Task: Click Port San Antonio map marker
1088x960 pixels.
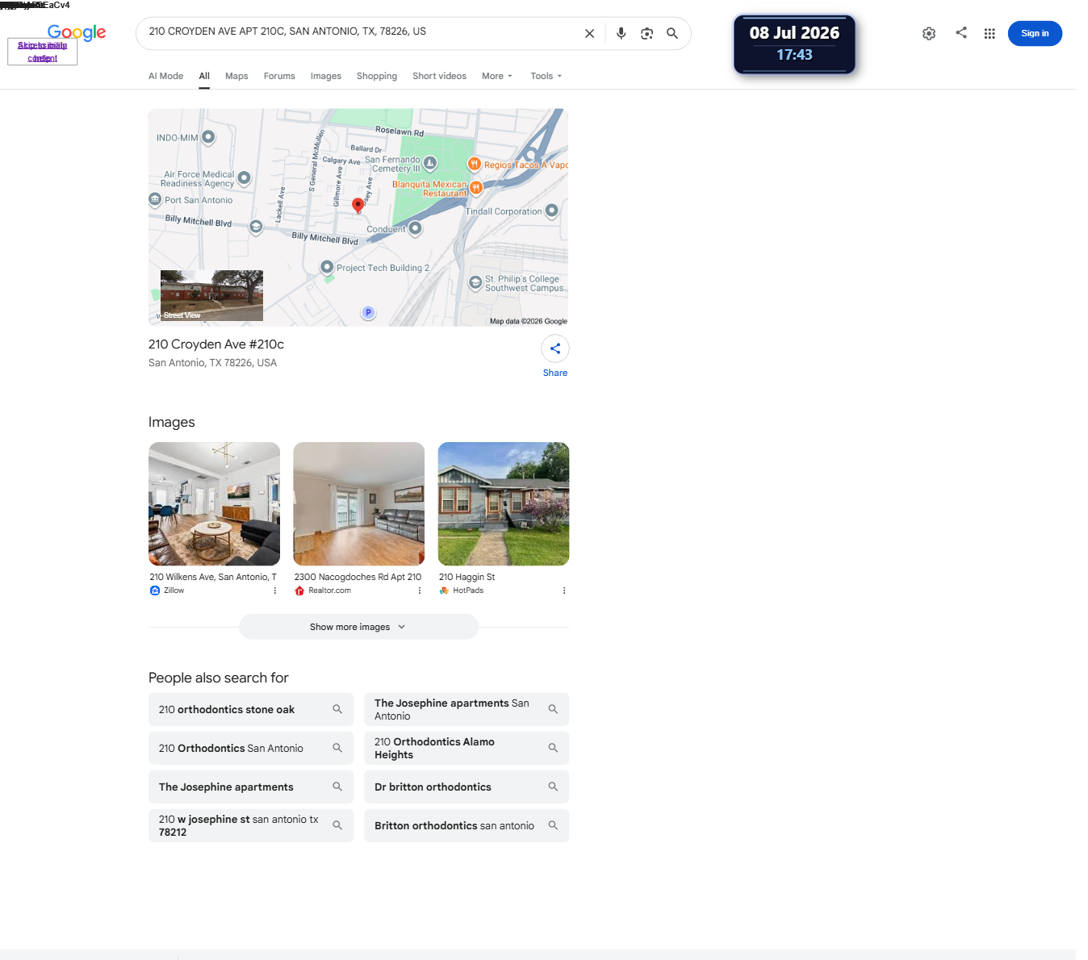Action: click(155, 199)
